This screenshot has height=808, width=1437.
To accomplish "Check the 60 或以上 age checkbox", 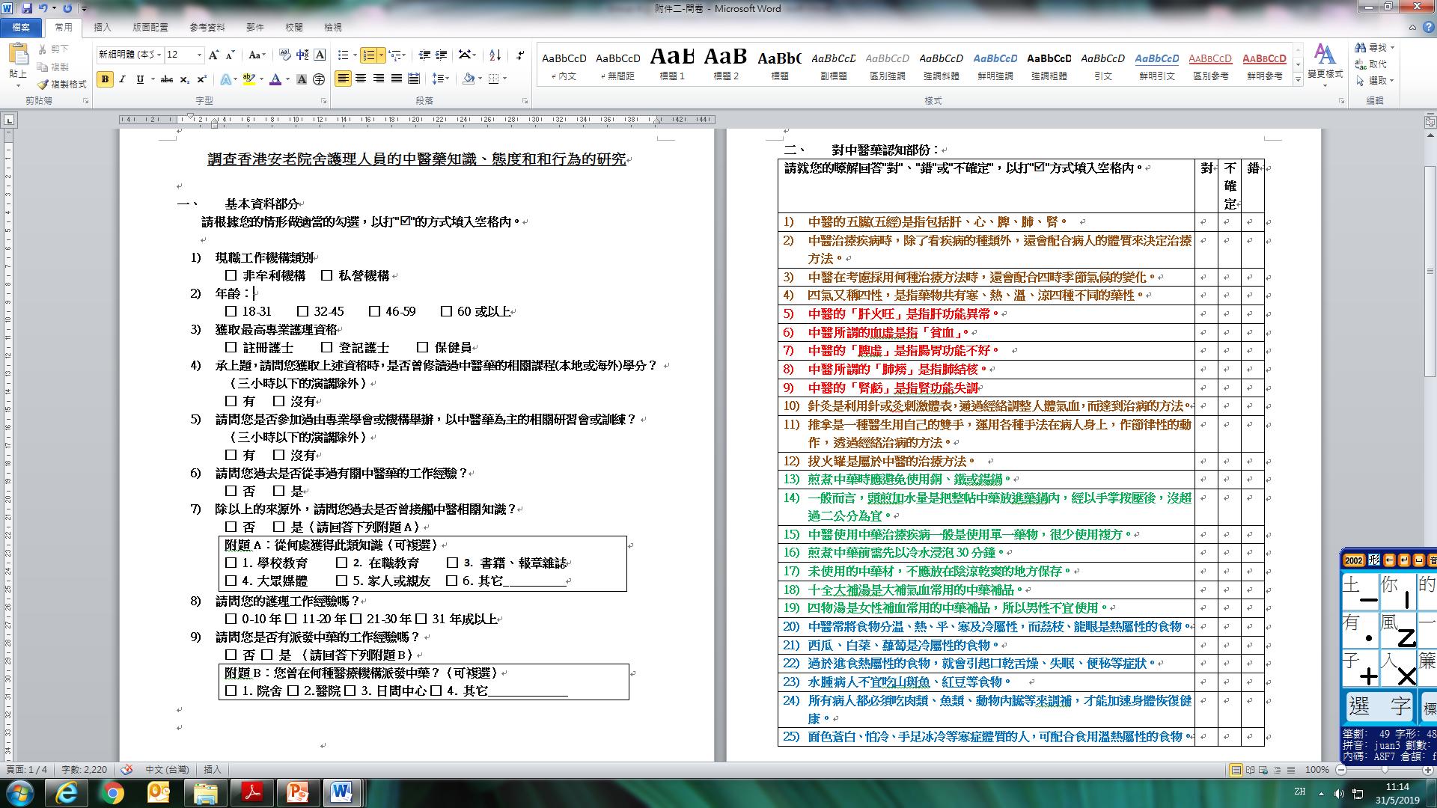I will coord(446,312).
